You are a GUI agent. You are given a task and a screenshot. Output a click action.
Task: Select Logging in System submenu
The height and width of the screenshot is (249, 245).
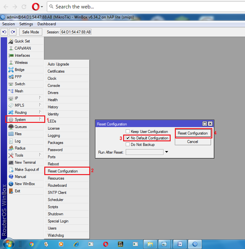coord(67,136)
